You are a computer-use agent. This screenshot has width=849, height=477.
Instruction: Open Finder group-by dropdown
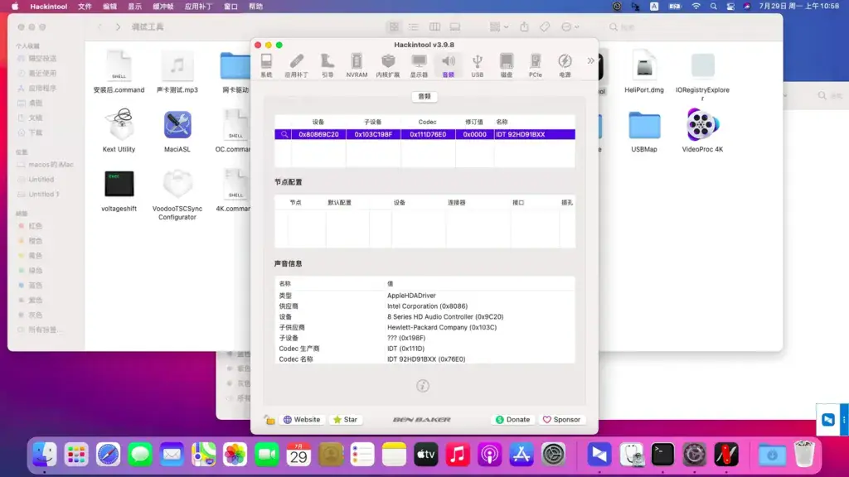498,27
